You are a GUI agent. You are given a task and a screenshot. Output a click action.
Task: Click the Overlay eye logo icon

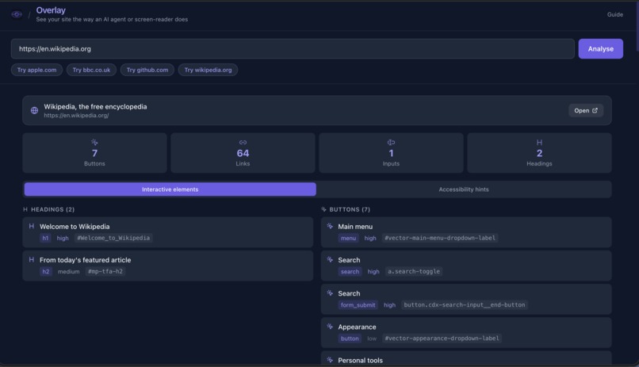pos(17,14)
